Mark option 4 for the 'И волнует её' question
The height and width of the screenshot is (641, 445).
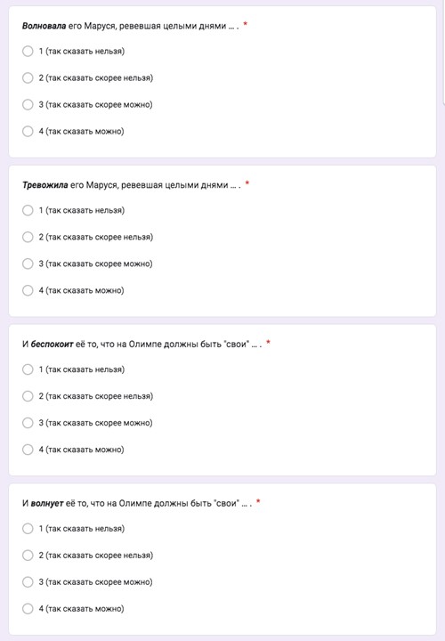click(28, 609)
